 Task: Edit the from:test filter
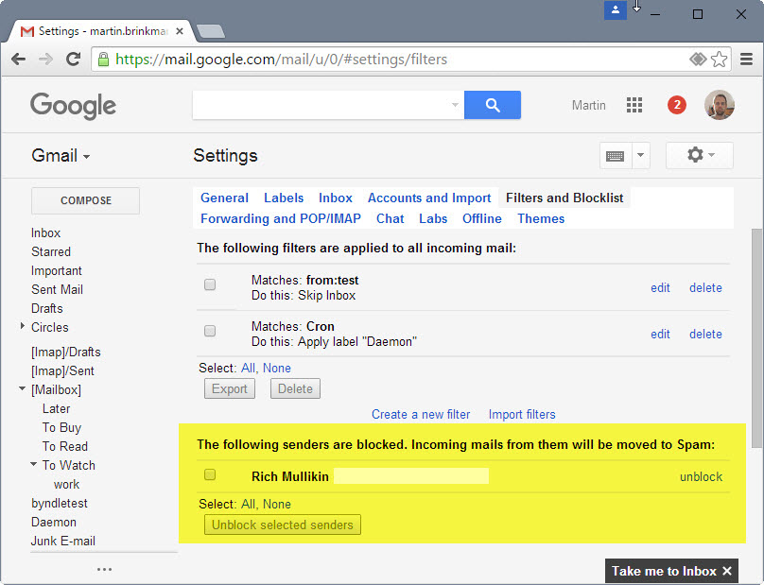coord(660,288)
